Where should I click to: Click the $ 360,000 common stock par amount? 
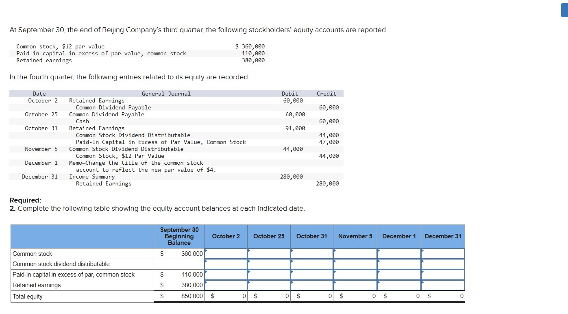click(x=250, y=47)
